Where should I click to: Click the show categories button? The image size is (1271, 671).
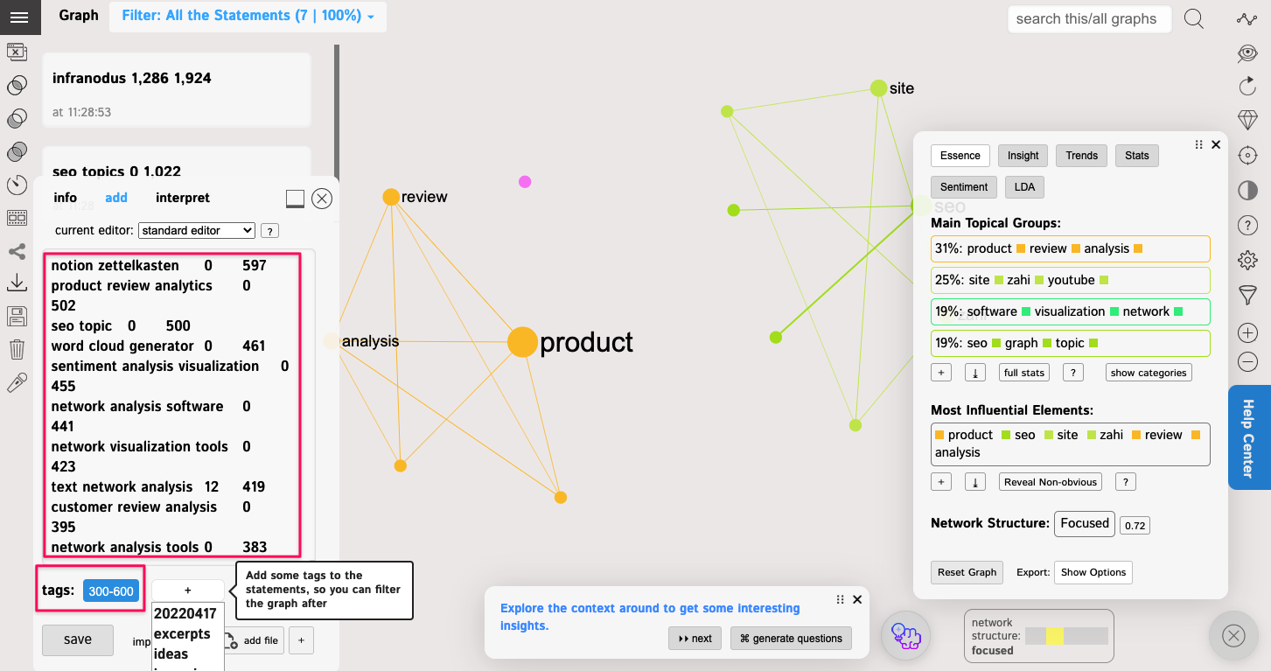pos(1149,373)
